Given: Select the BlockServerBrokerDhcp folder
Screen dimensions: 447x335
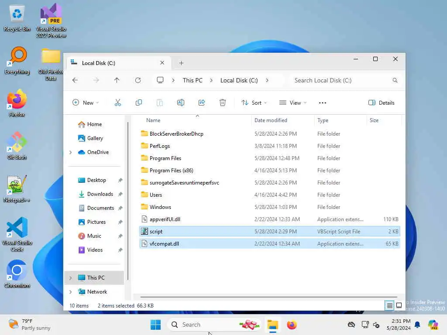Looking at the screenshot, I should point(269,134).
